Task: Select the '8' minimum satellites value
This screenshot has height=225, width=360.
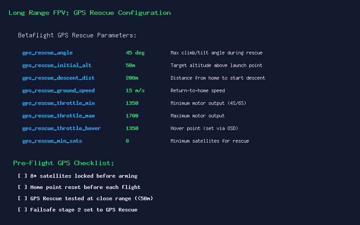Action: point(127,141)
